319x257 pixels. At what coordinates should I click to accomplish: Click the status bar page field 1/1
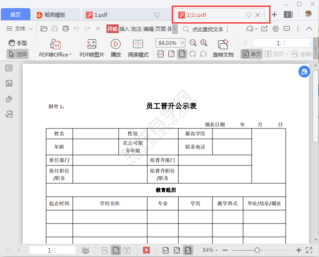click(x=52, y=250)
